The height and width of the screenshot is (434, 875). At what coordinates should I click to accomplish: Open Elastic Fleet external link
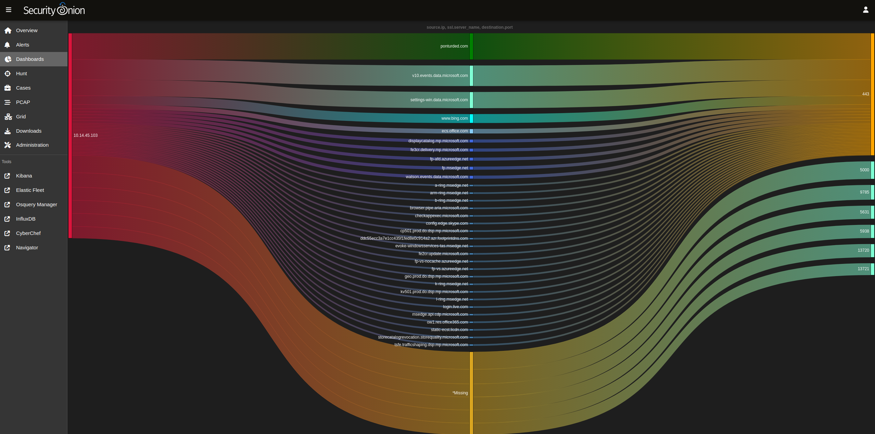(30, 190)
